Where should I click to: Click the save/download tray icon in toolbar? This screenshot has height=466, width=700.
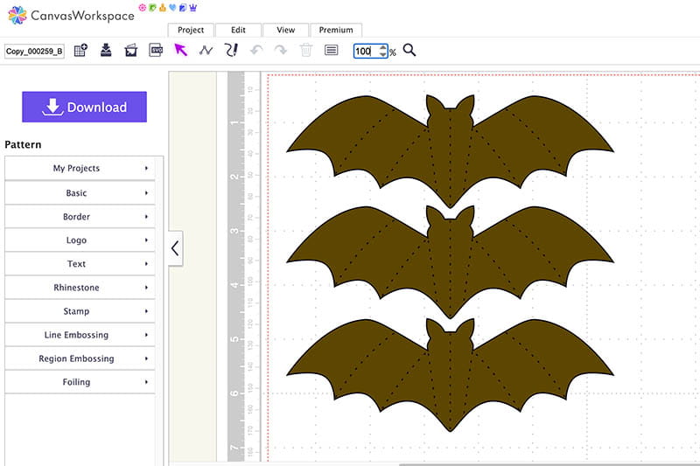pyautogui.click(x=106, y=51)
